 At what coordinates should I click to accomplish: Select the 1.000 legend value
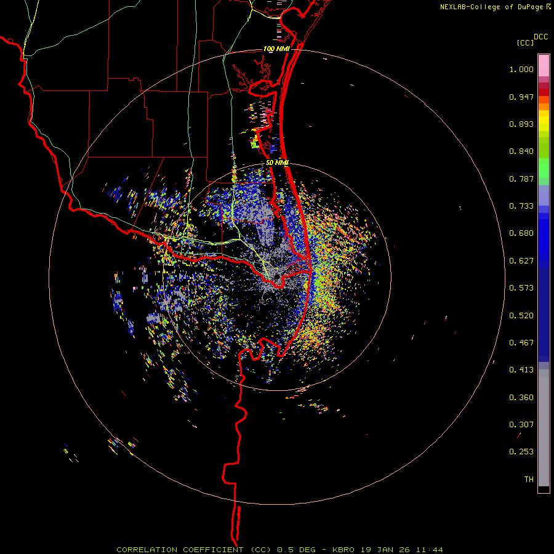(x=521, y=69)
